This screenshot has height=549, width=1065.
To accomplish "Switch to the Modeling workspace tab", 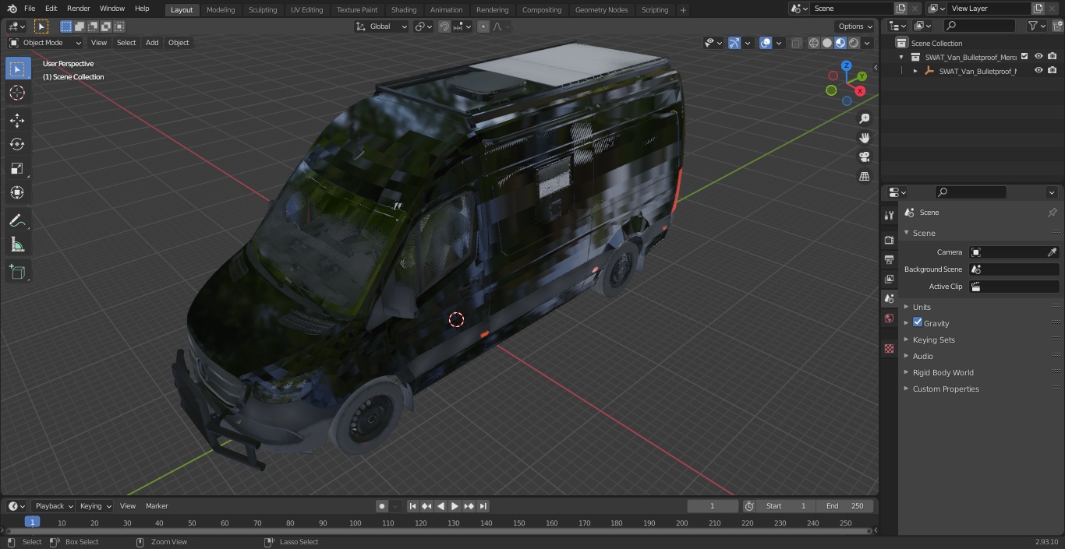I will pyautogui.click(x=221, y=10).
